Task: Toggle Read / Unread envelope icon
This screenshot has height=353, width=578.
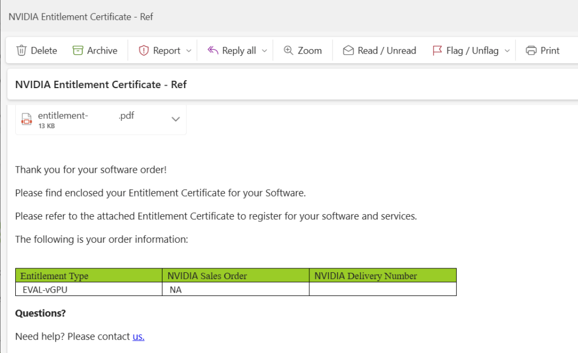Action: (348, 50)
